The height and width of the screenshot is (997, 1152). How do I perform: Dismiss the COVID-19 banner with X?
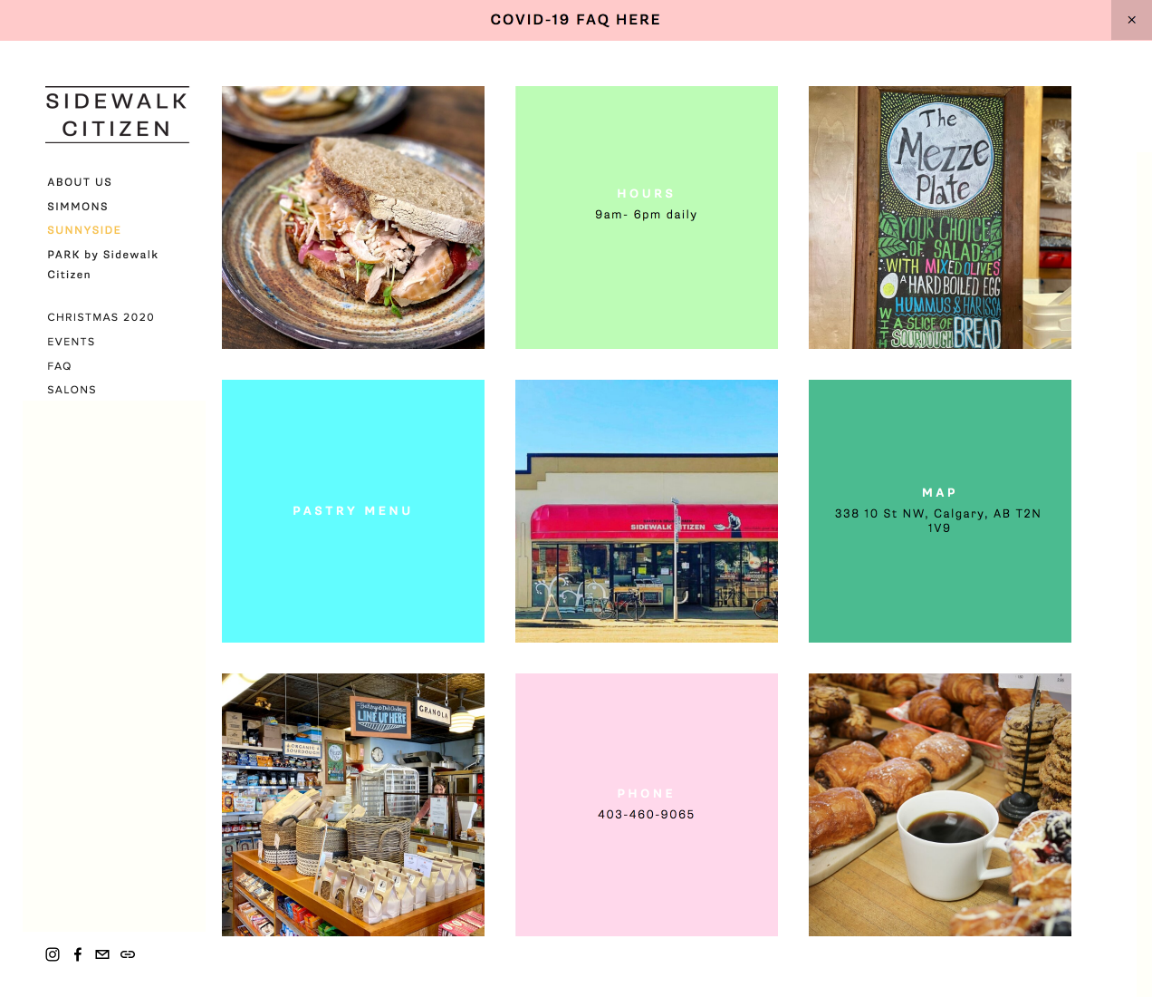[1131, 20]
